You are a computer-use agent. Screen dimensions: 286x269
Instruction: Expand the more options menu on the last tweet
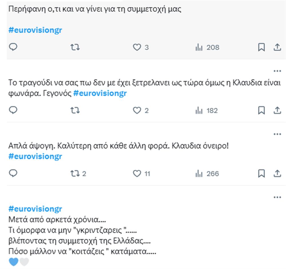[x=277, y=197]
